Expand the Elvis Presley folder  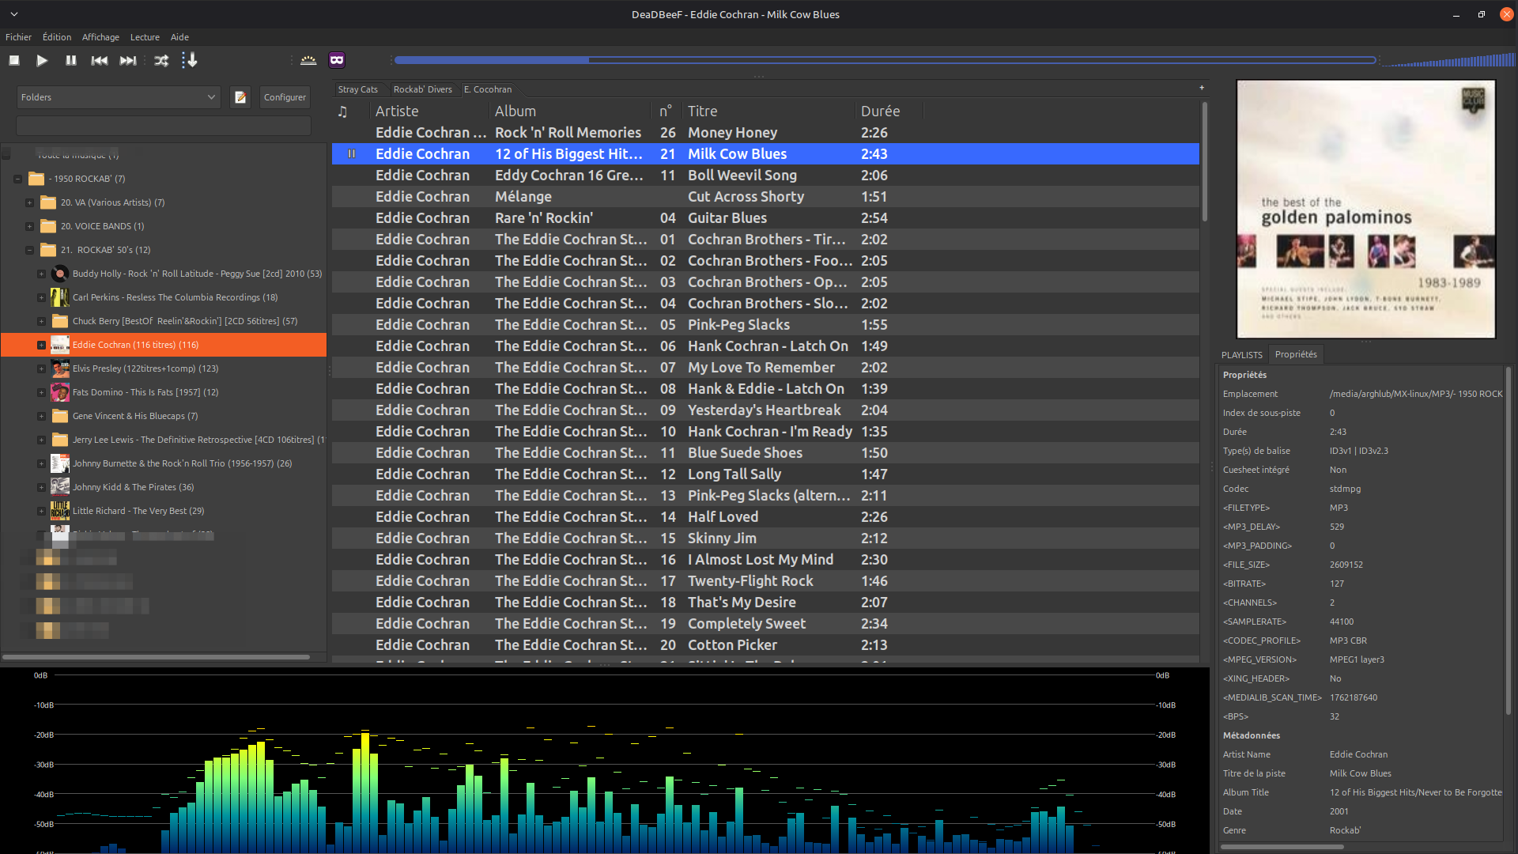coord(41,368)
